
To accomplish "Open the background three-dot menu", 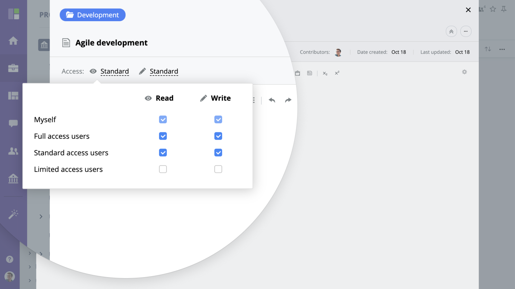I will point(502,49).
